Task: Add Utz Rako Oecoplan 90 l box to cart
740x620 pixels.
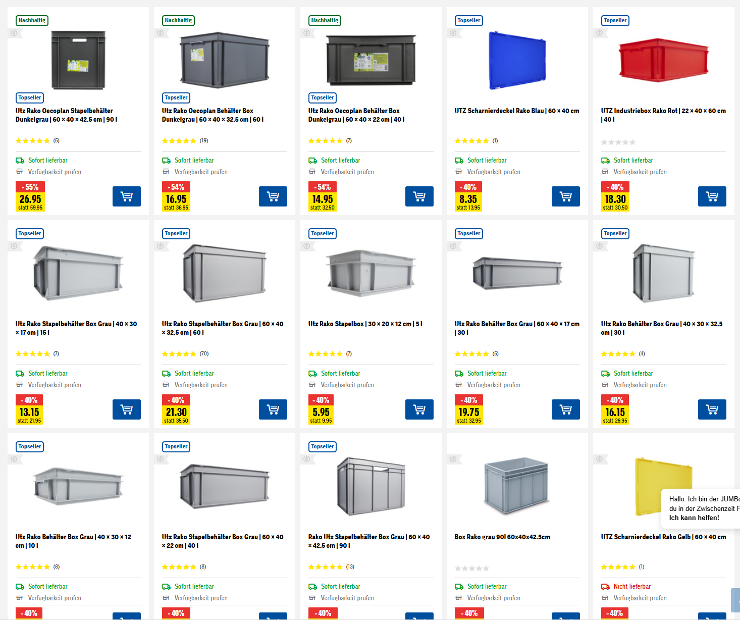Action: point(127,196)
